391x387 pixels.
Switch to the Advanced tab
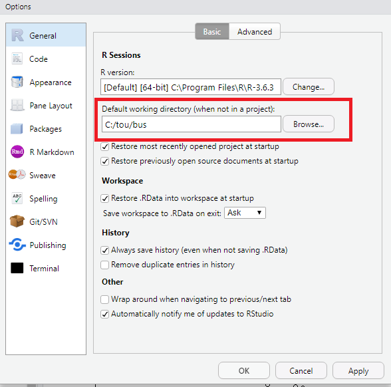pyautogui.click(x=255, y=32)
